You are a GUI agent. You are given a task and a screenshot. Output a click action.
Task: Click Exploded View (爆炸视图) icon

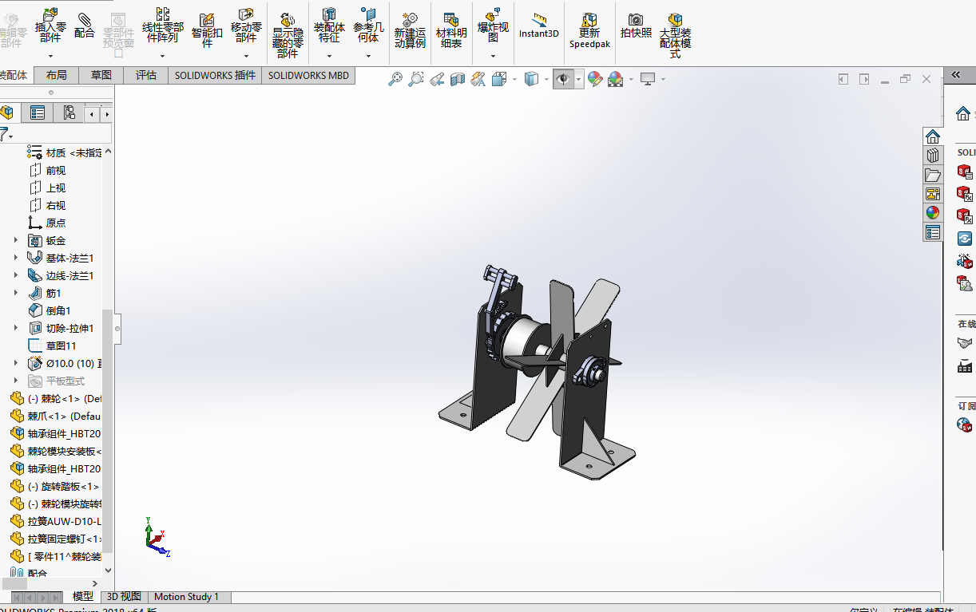(493, 13)
